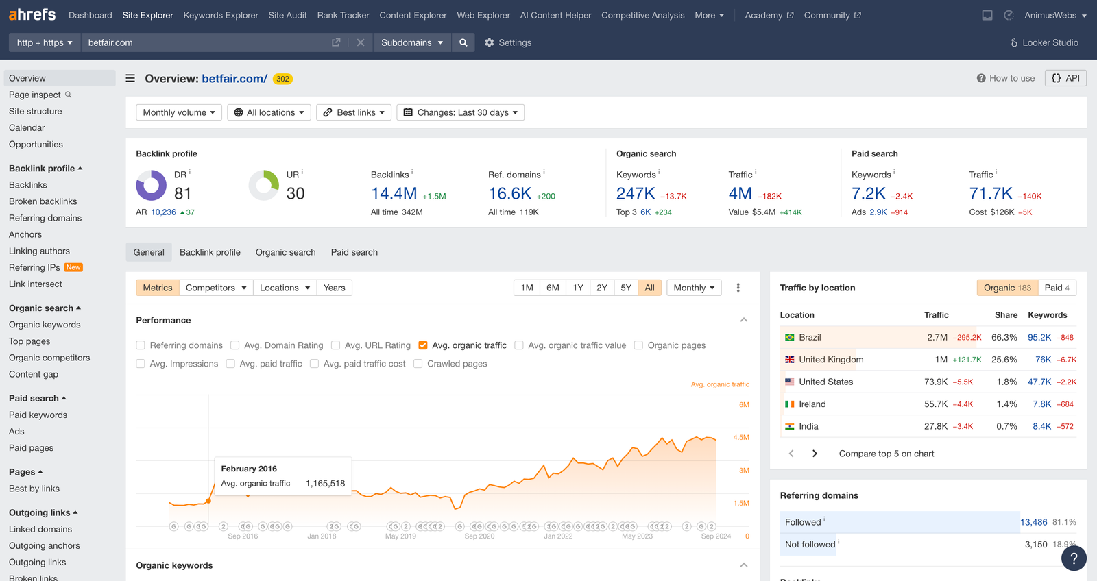Open the help question mark bubble
This screenshot has width=1097, height=581.
[1074, 558]
